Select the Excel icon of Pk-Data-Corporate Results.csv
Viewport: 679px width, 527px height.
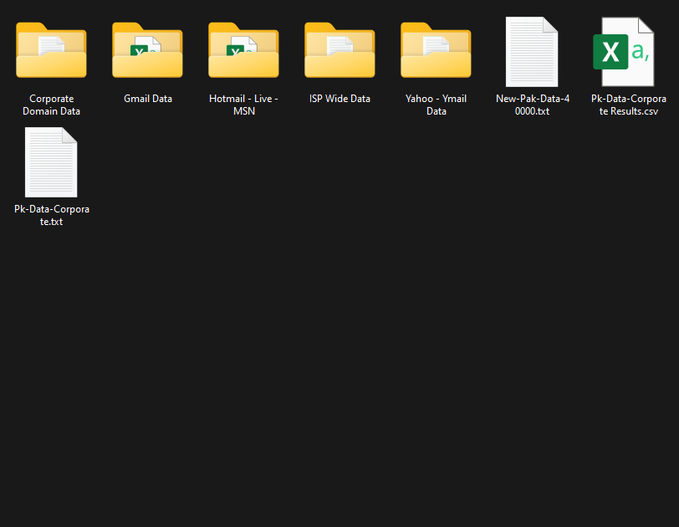pyautogui.click(x=623, y=52)
